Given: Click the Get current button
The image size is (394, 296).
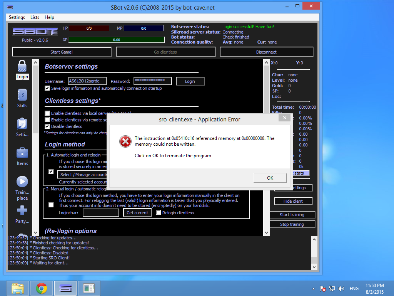Looking at the screenshot, I should click(137, 213).
